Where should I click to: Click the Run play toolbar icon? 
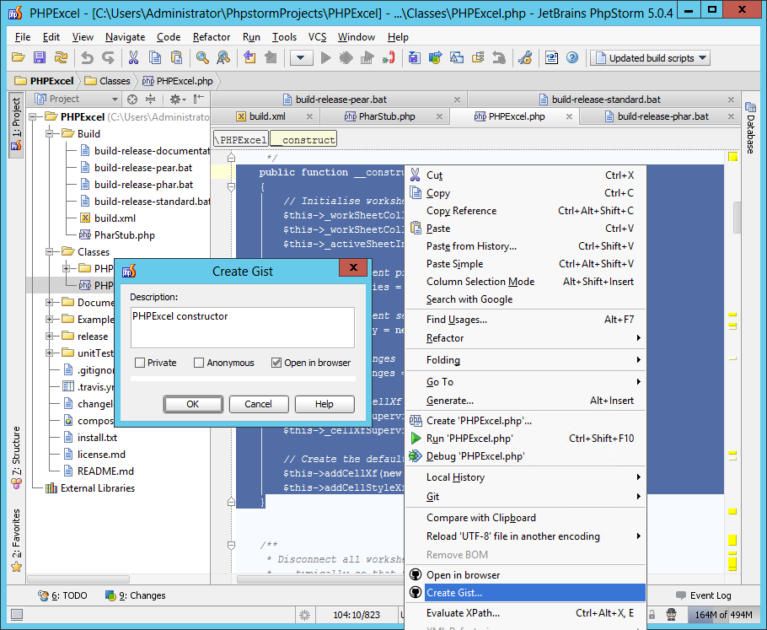pyautogui.click(x=326, y=57)
